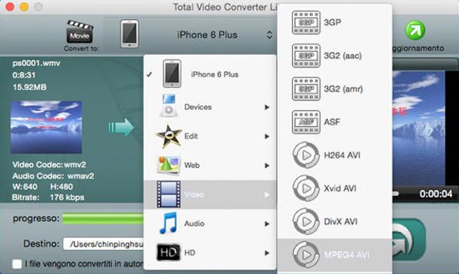Image resolution: width=459 pixels, height=274 pixels.
Task: Toggle the auto-convert files checkbox
Action: click(x=17, y=264)
